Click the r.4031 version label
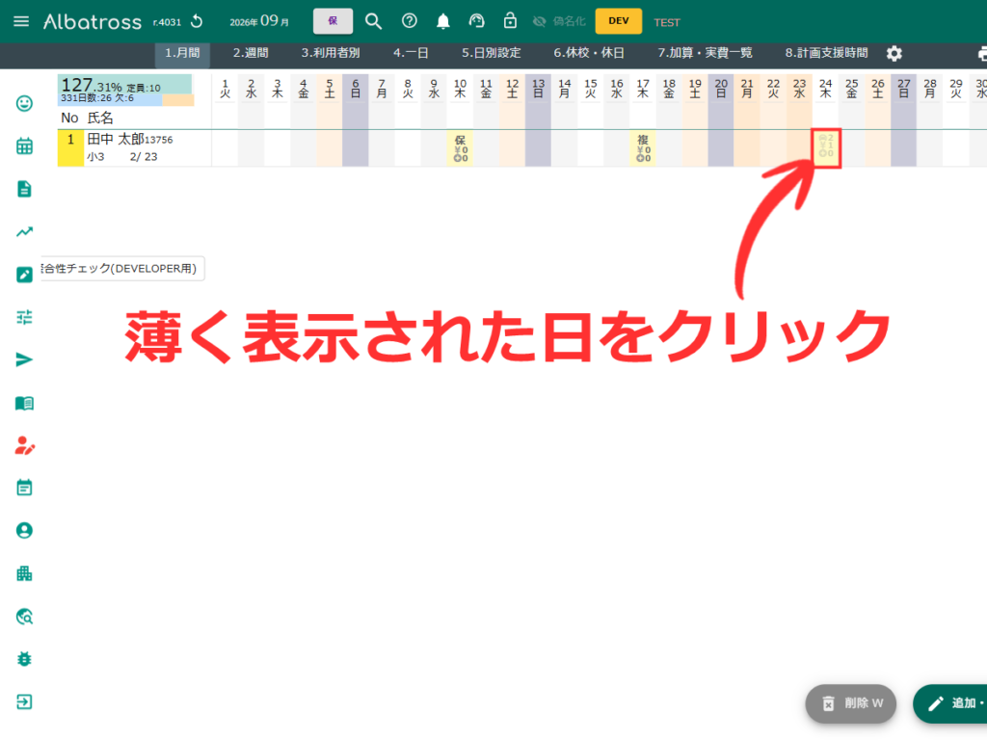The image size is (987, 740). tap(167, 23)
